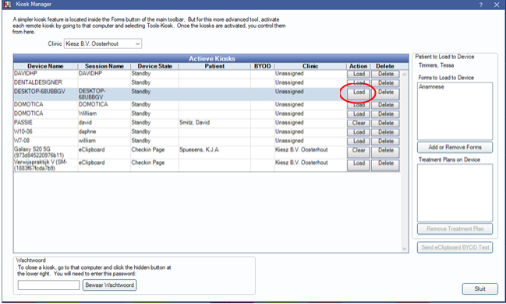
Task: Sort by Device Name column header
Action: (x=45, y=66)
